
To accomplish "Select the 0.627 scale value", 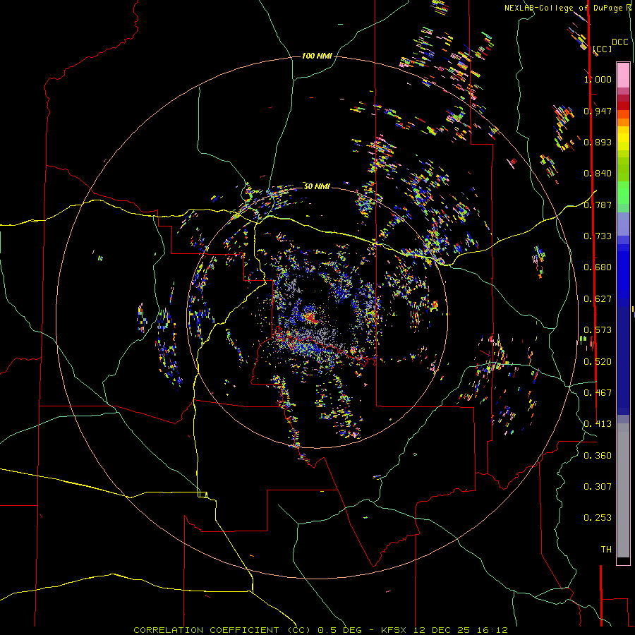I will [598, 298].
